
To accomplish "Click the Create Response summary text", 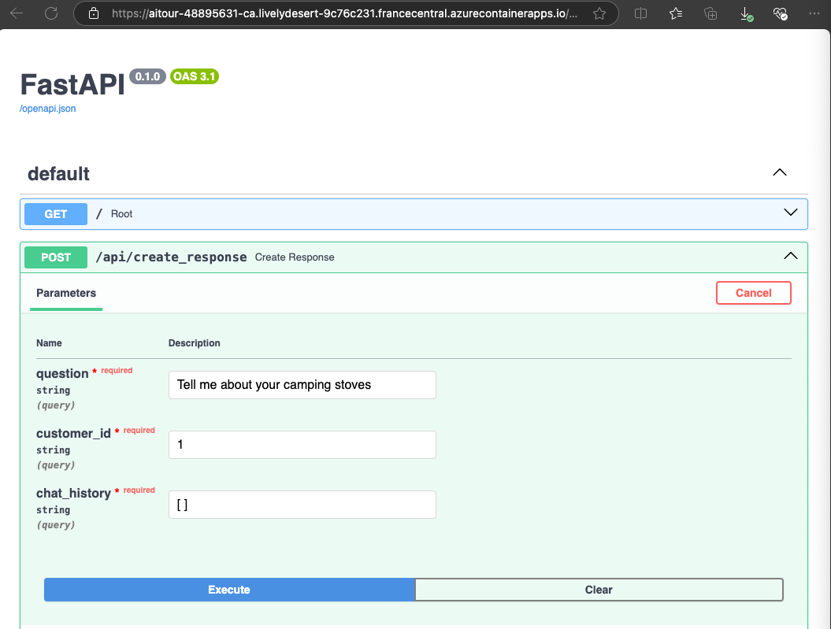I will pyautogui.click(x=295, y=257).
